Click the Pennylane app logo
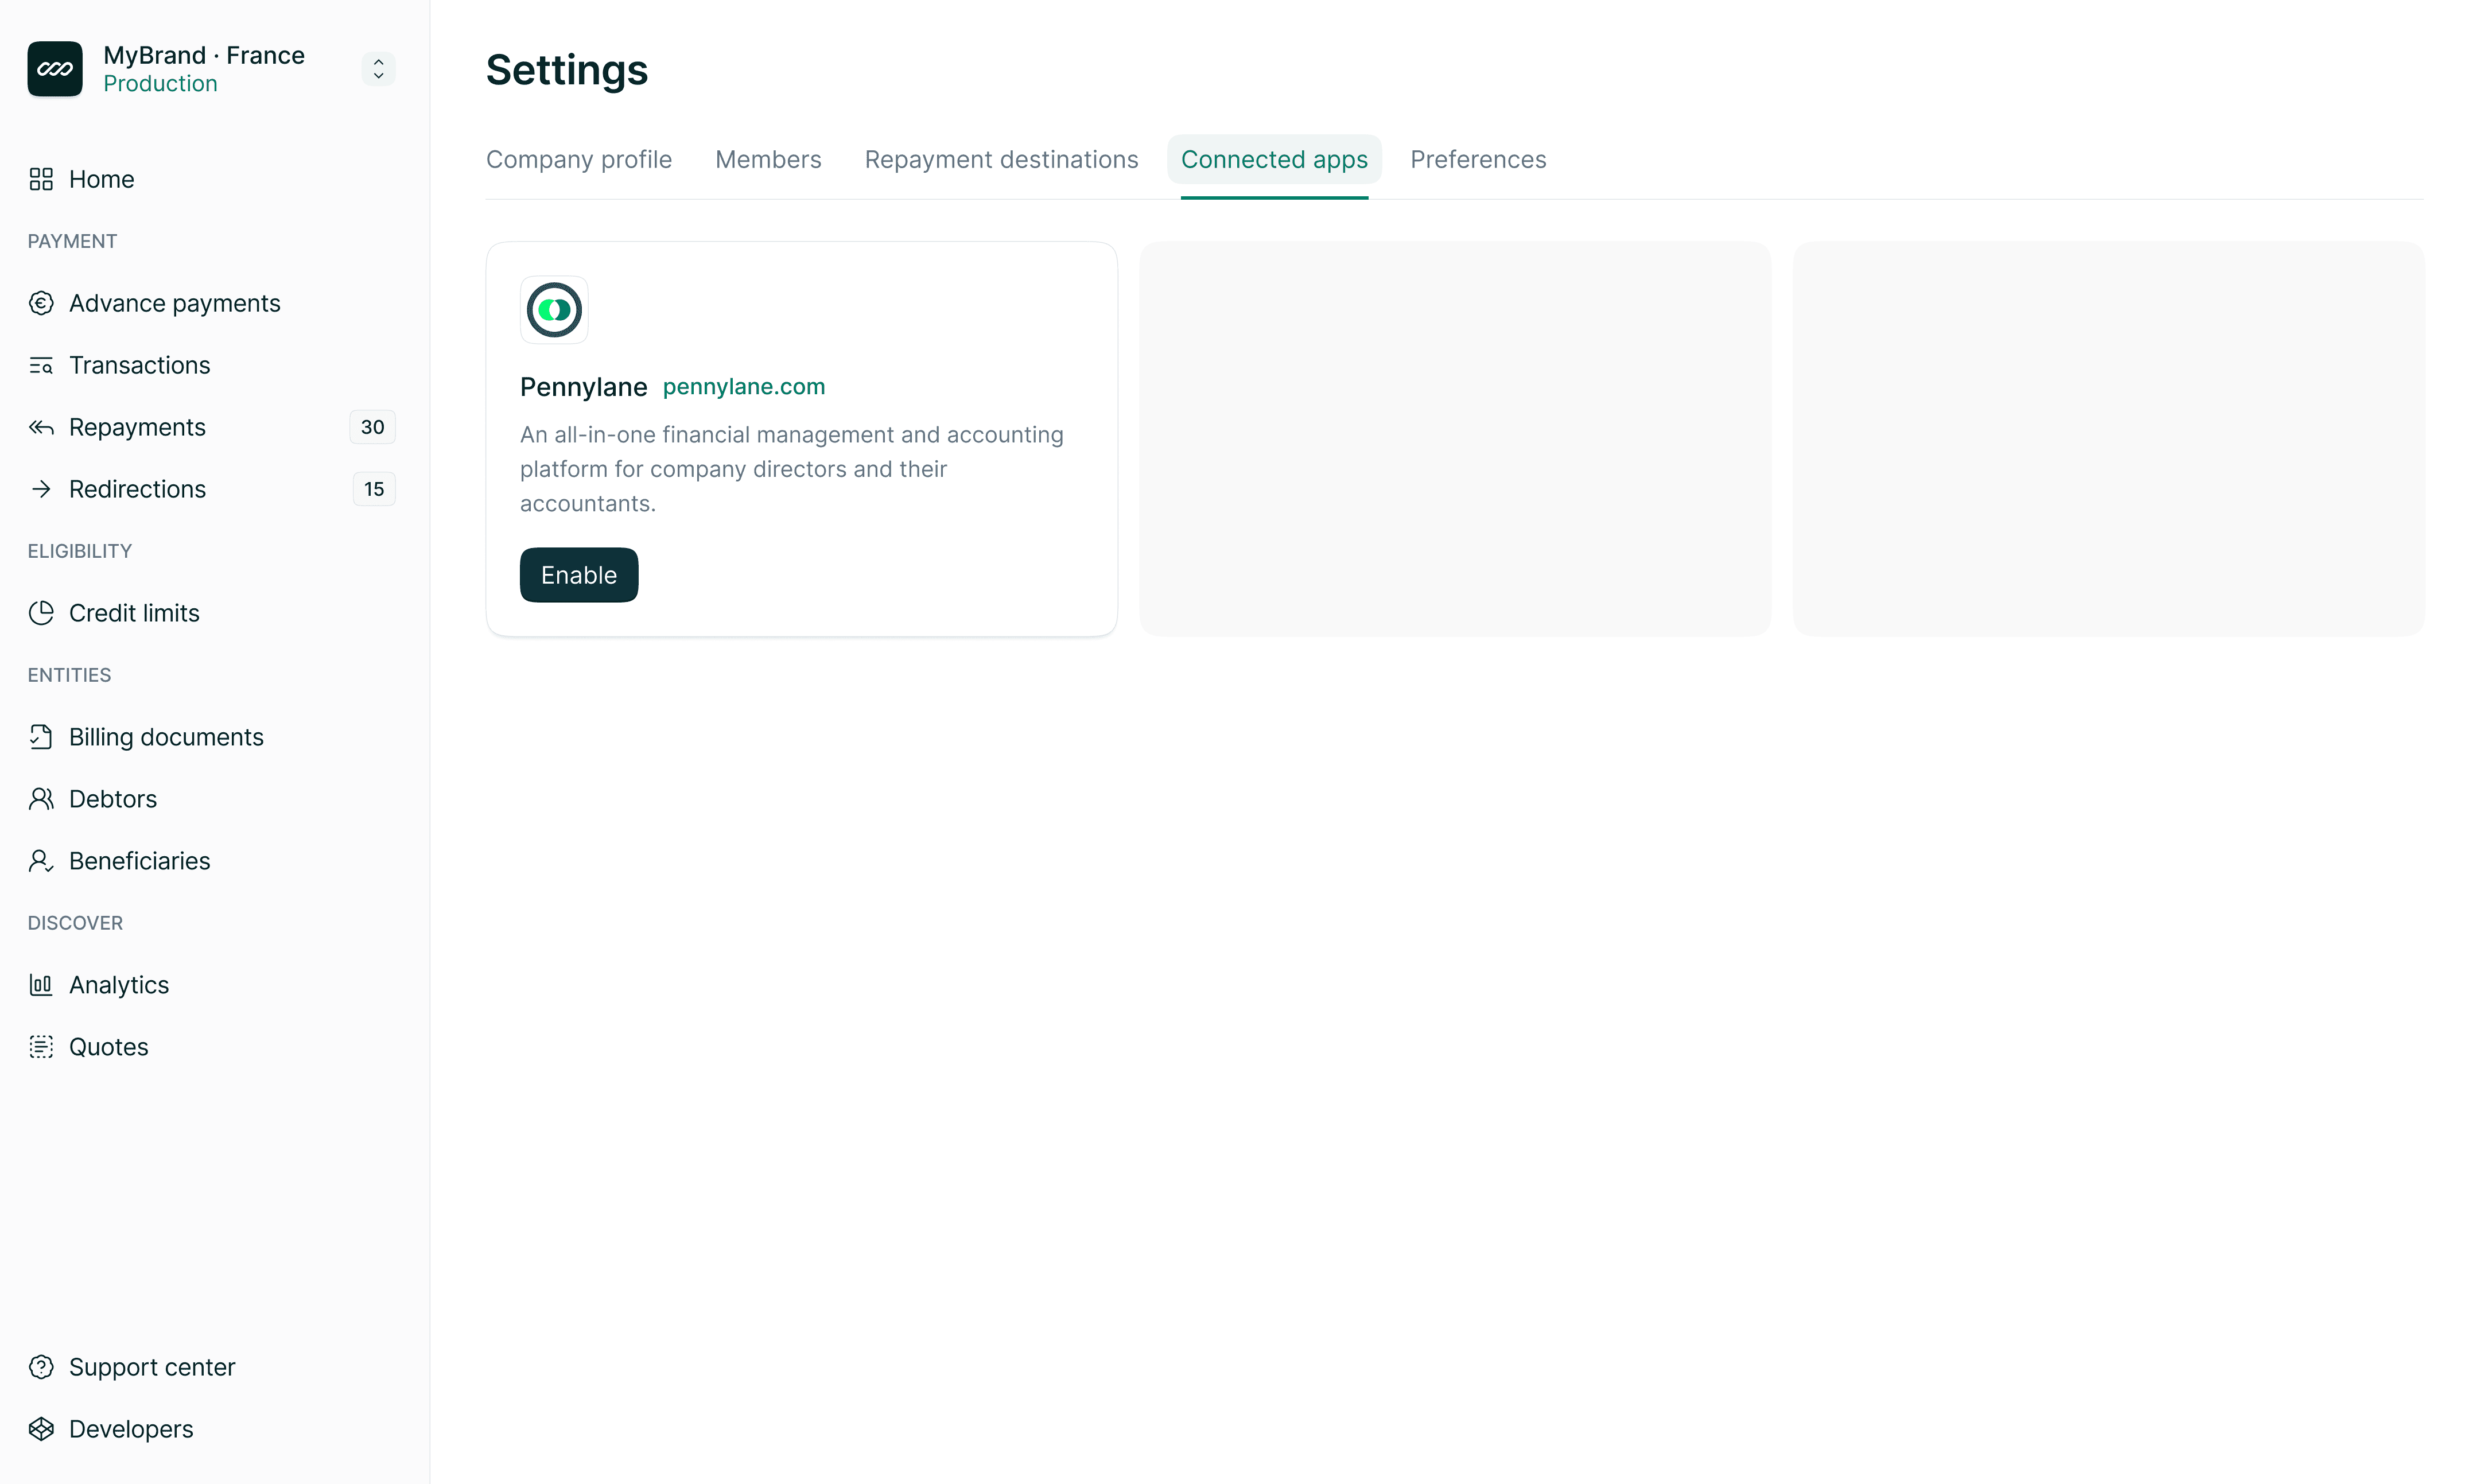Screen dimensions: 2479x1484 coord(554,310)
